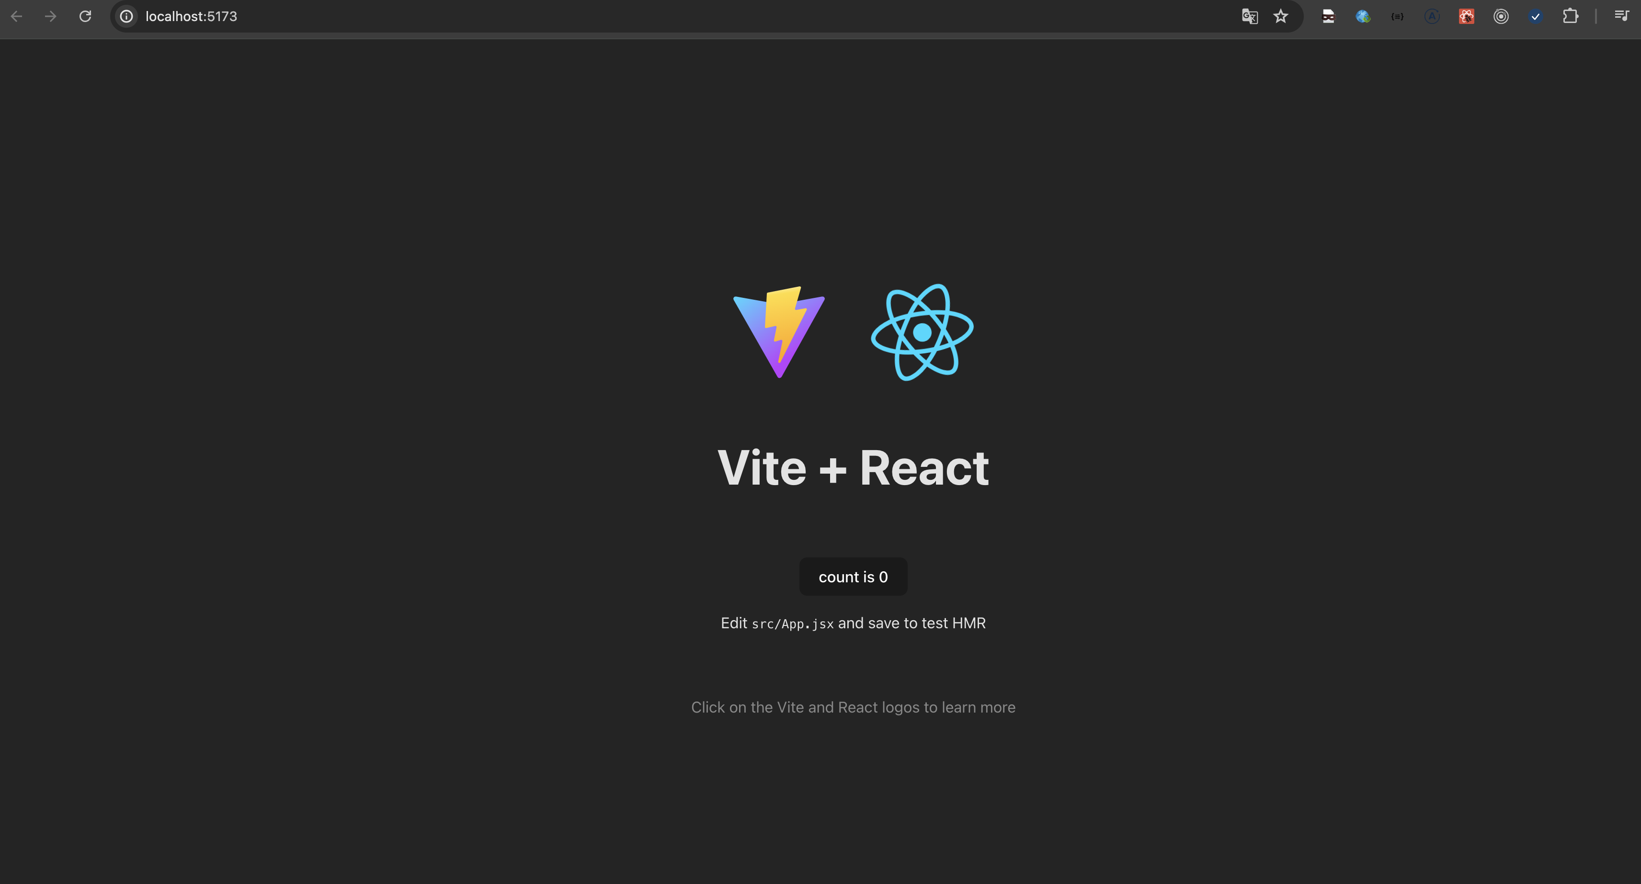Viewport: 1641px width, 884px height.
Task: Reload the page with the refresh icon
Action: click(85, 17)
